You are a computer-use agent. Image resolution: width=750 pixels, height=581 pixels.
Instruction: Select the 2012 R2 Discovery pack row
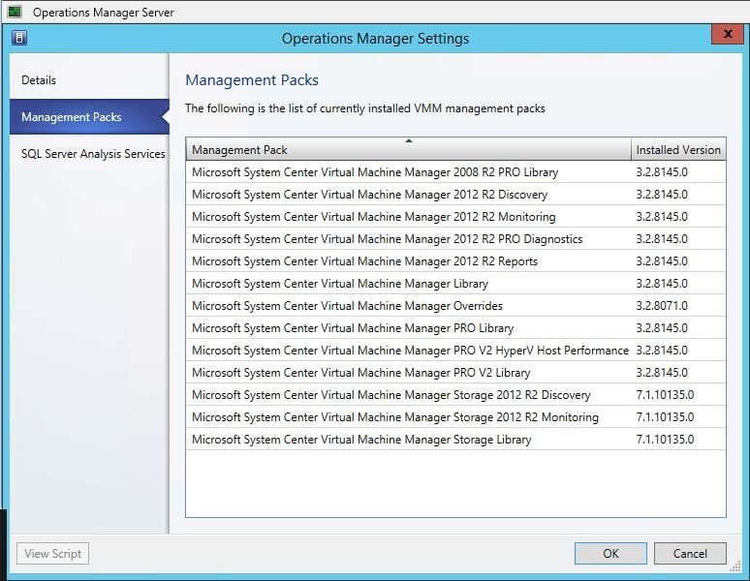455,195
